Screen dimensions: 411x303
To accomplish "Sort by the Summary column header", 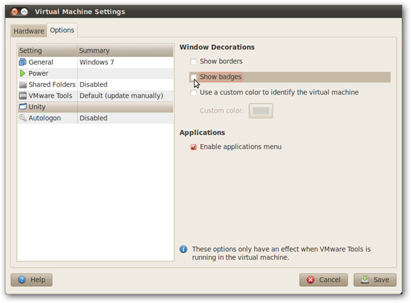I will tap(125, 50).
